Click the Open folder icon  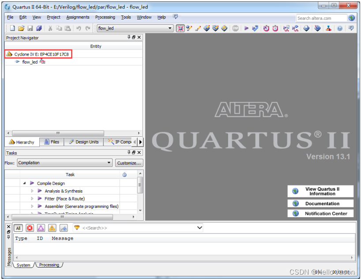(21, 28)
